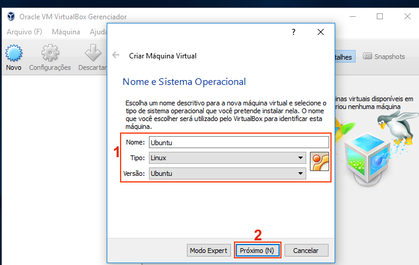Image resolution: width=419 pixels, height=265 pixels.
Task: Expand the Tipo dropdown showing Linux
Action: 227,158
